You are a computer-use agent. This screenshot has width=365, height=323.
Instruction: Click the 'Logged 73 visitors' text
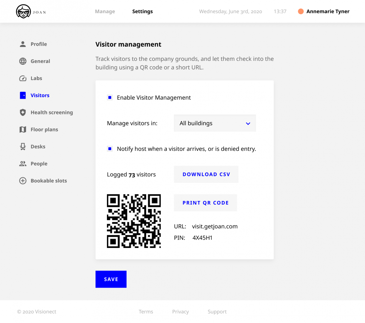point(131,174)
